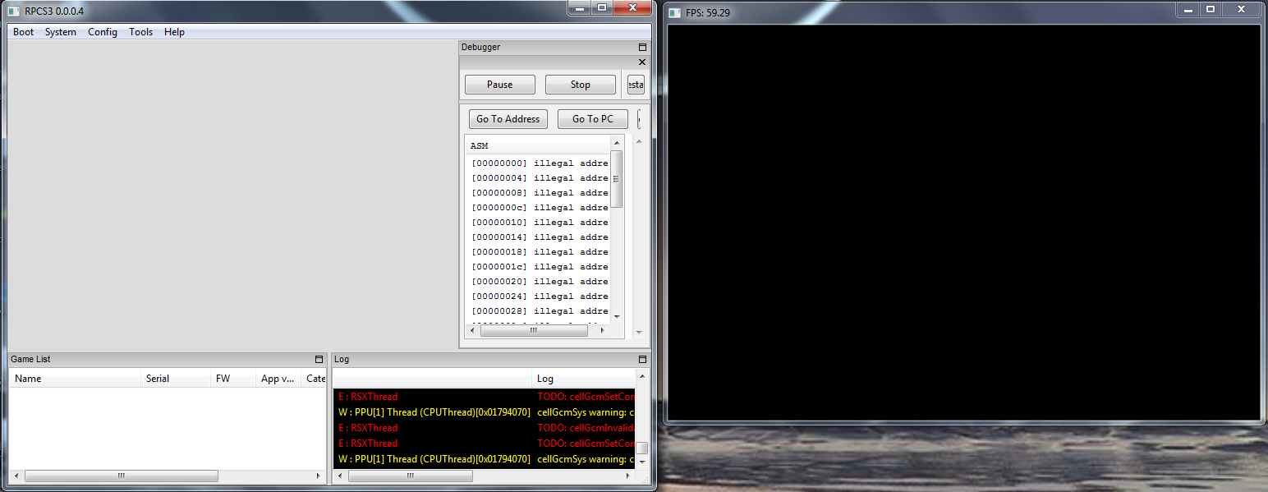Click the ASM list scroll left arrow
The image size is (1268, 492).
[x=471, y=330]
